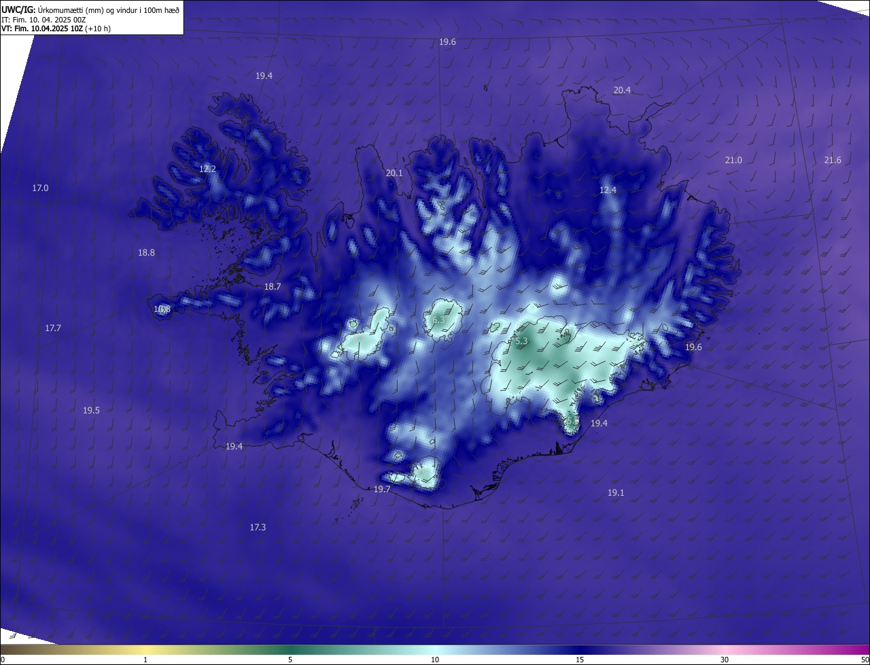Image resolution: width=870 pixels, height=665 pixels.
Task: Click the 6.3 value over the central glacier
Action: (438, 320)
